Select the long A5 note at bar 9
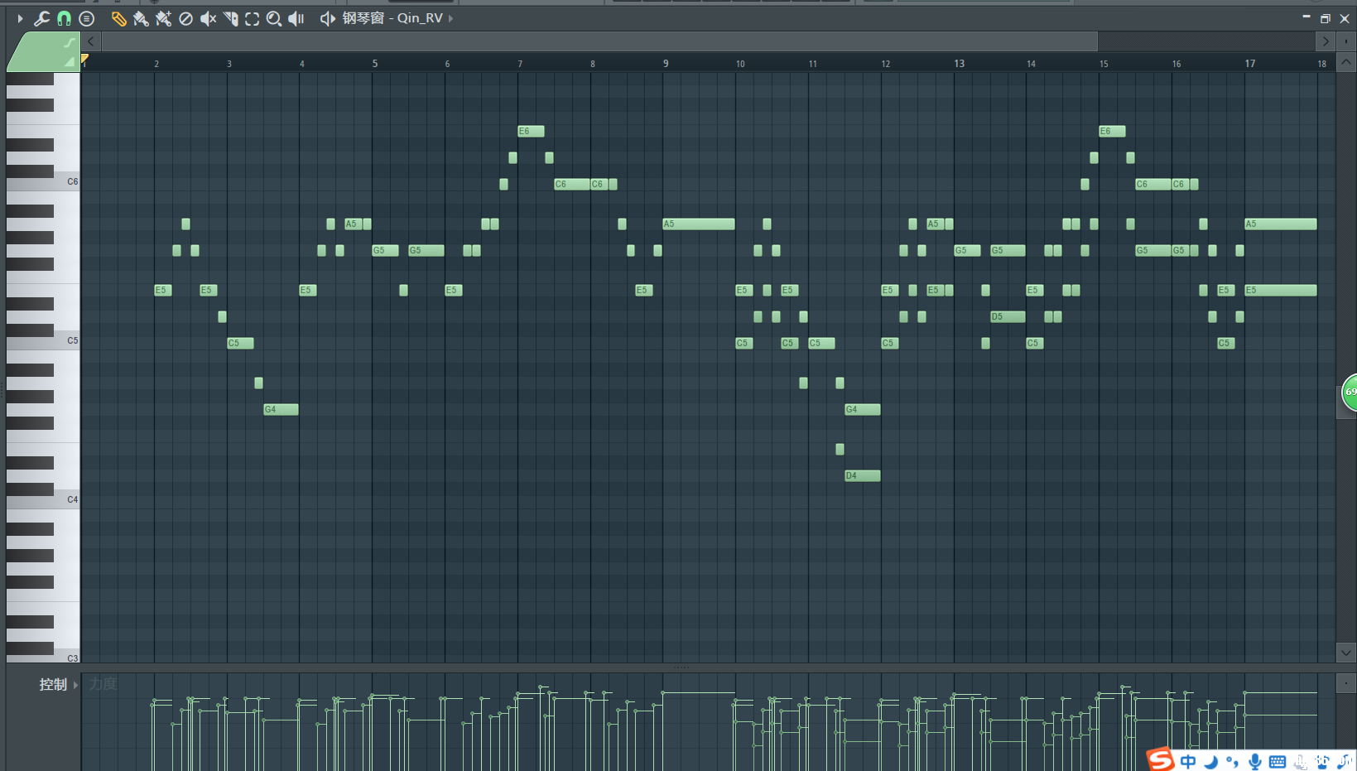Viewport: 1357px width, 771px height. coord(699,224)
